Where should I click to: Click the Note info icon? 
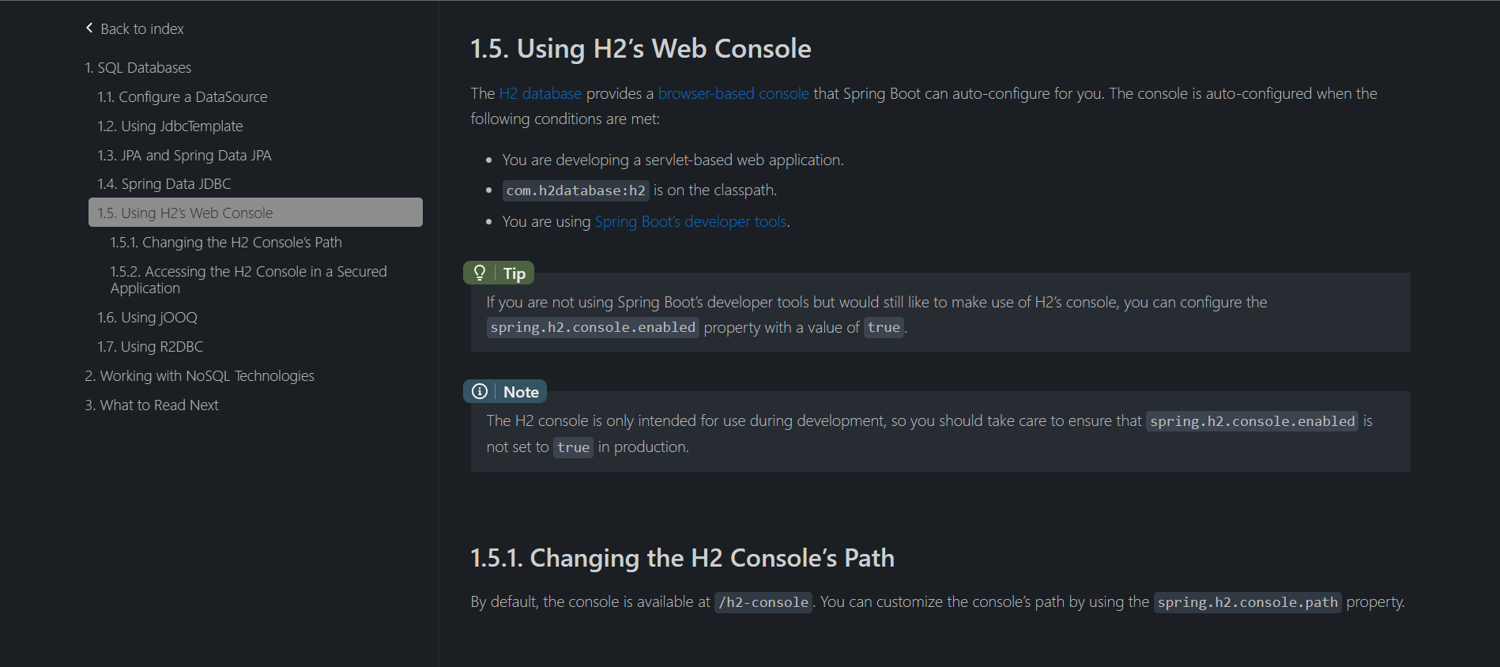480,391
